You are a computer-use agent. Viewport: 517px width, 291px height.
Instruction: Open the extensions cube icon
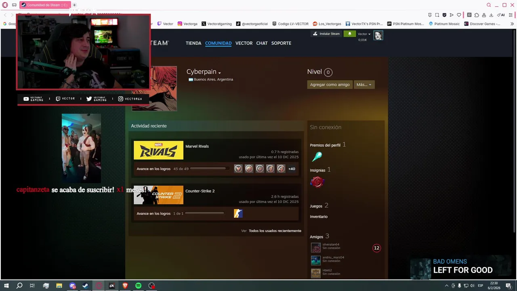point(477,15)
